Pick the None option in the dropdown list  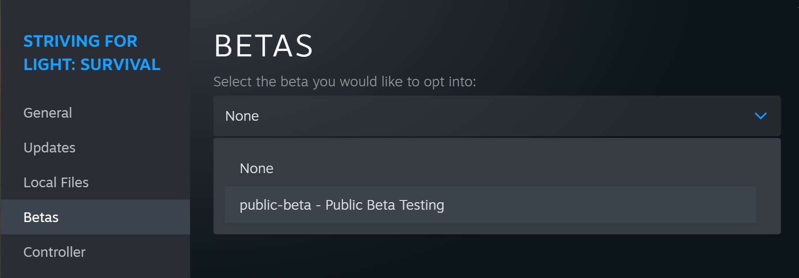click(x=257, y=168)
